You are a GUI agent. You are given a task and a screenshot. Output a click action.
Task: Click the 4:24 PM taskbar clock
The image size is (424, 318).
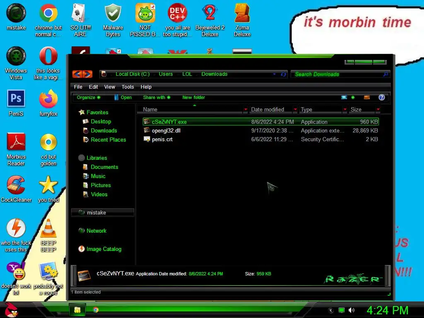387,310
